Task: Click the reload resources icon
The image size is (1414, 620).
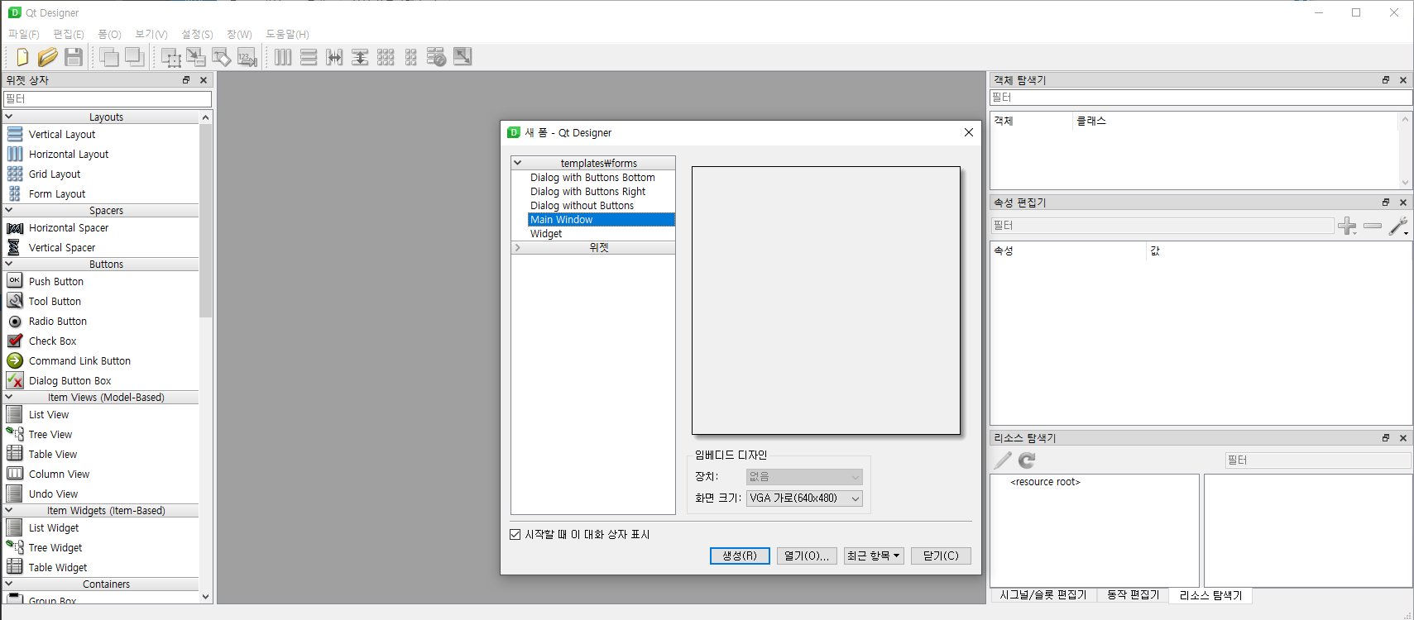Action: [x=1027, y=460]
